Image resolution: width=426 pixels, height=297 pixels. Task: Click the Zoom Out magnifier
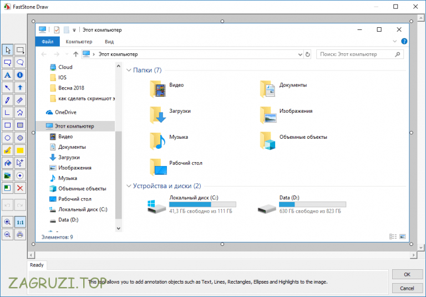8,234
